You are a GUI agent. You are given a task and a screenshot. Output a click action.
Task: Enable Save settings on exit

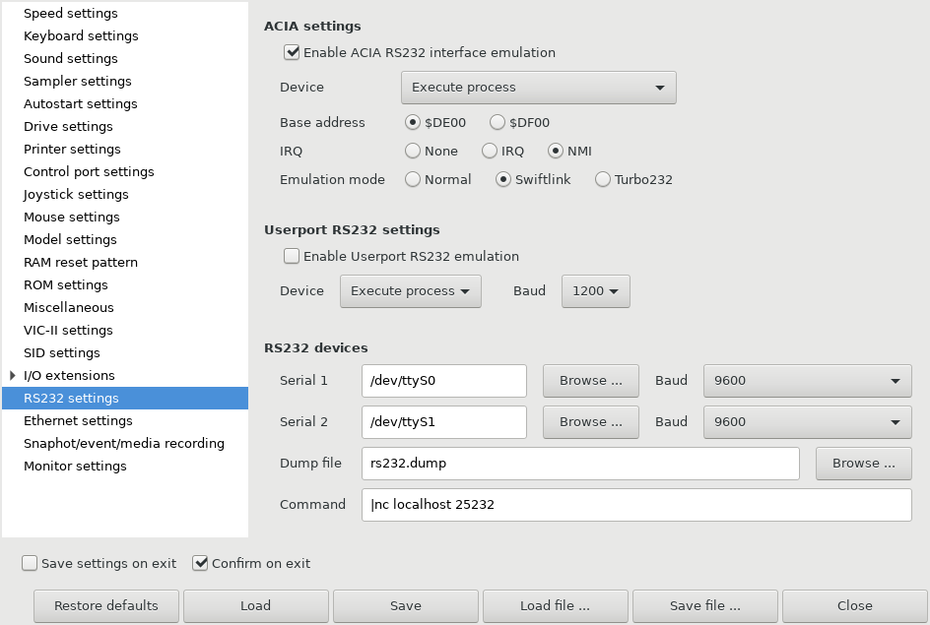(30, 563)
